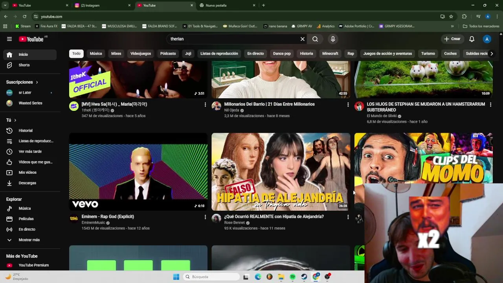Screen dimensions: 503x283
Task: Open the YouTube hamburger guide menu
Action: point(9,39)
